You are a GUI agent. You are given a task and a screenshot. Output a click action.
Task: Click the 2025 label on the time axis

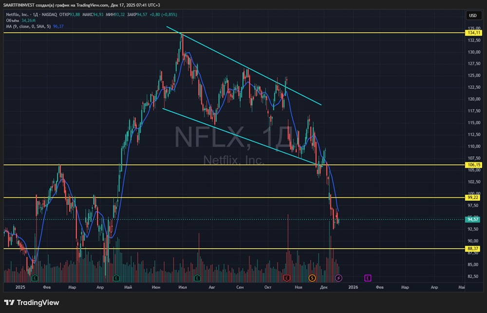[x=20, y=287]
